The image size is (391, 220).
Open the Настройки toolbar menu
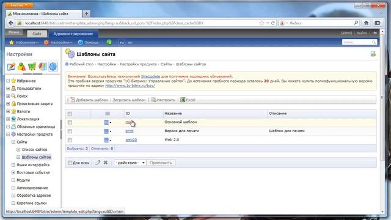coord(58,42)
